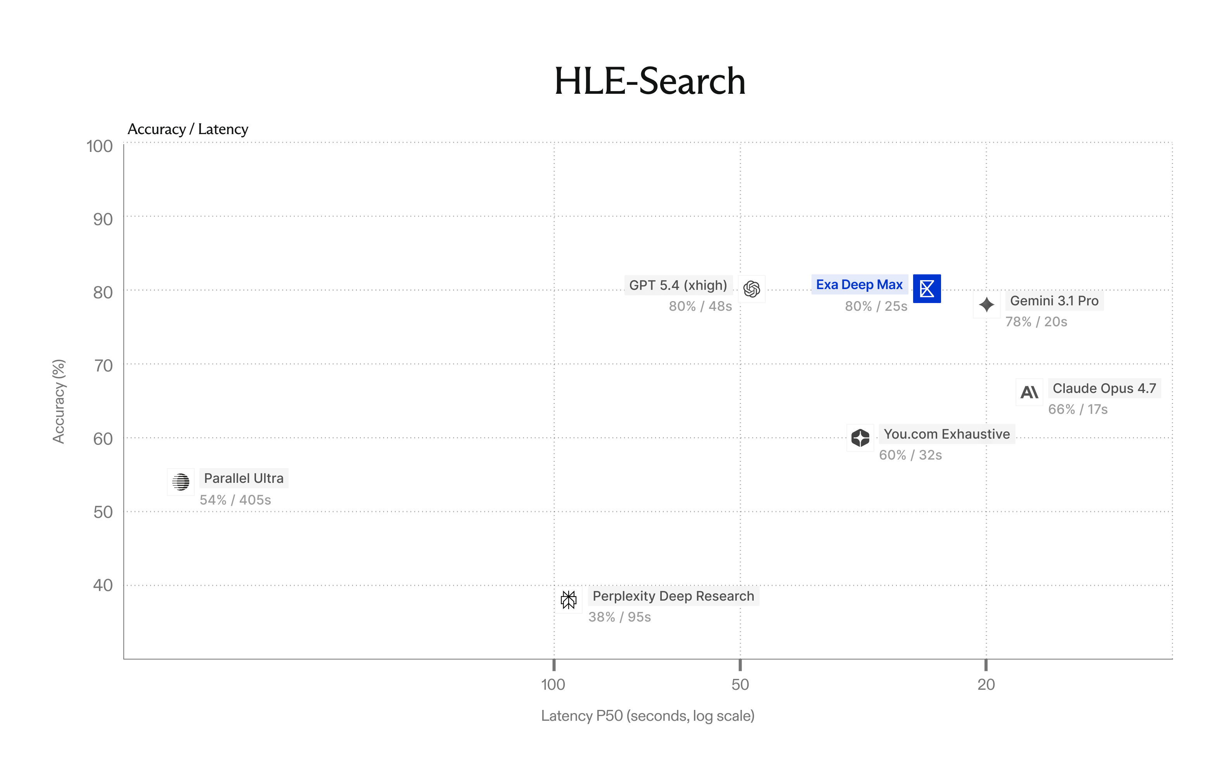
Task: Click the Gemini sparkle star icon
Action: click(x=986, y=305)
